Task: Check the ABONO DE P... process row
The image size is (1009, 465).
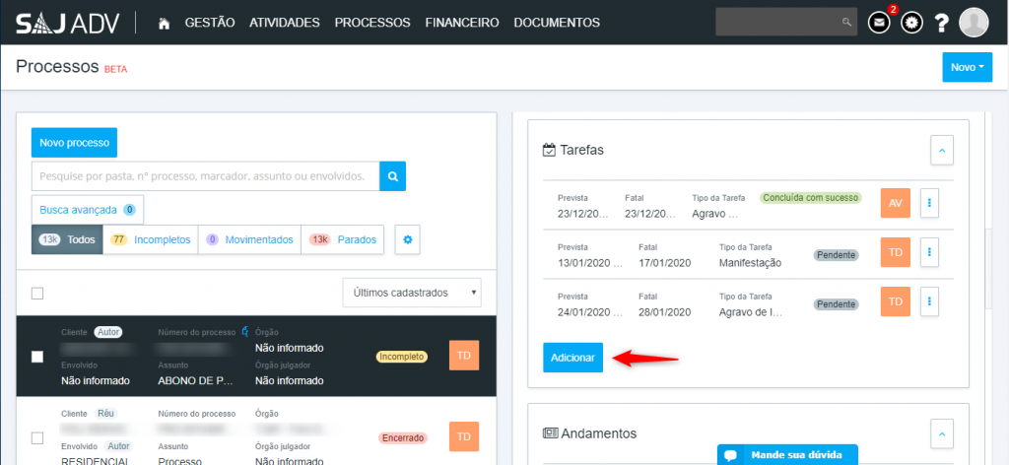Action: point(37,357)
